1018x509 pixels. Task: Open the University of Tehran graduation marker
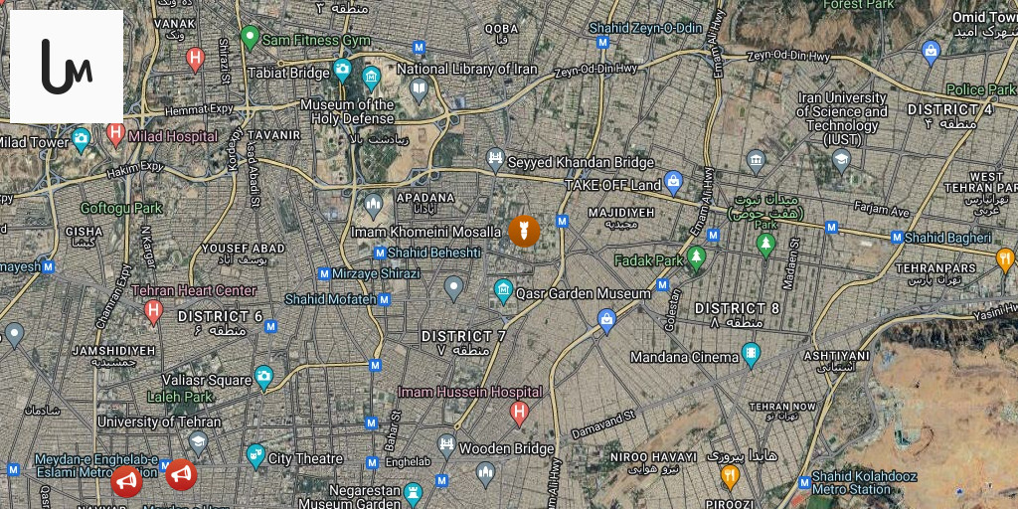(x=198, y=443)
